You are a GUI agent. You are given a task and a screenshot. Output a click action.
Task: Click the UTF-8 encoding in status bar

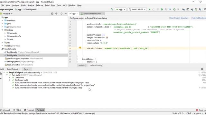189,113
